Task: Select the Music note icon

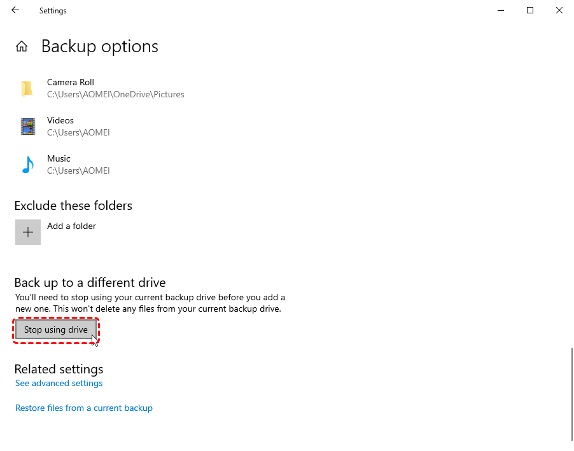Action: click(x=28, y=165)
